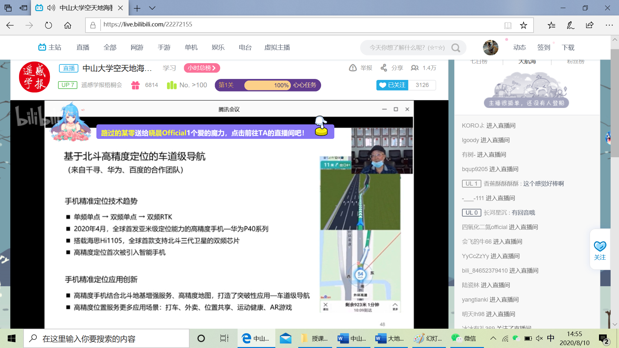Screen dimensions: 619x348
Task: Click the 签到 sign-in link
Action: 544,48
